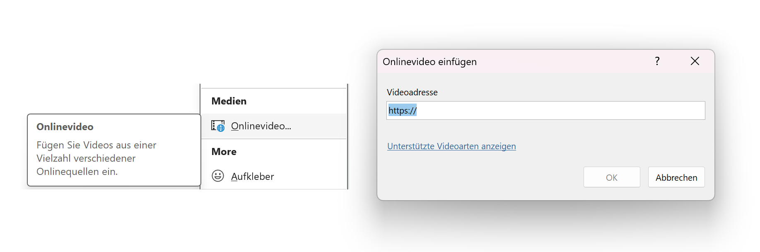Click the Medien section header
The width and height of the screenshot is (760, 252).
229,101
